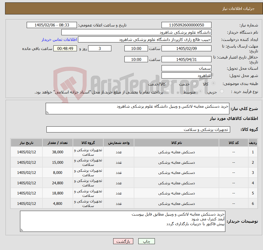Click the request creator name field
263x250 pixels.
coord(144,40)
